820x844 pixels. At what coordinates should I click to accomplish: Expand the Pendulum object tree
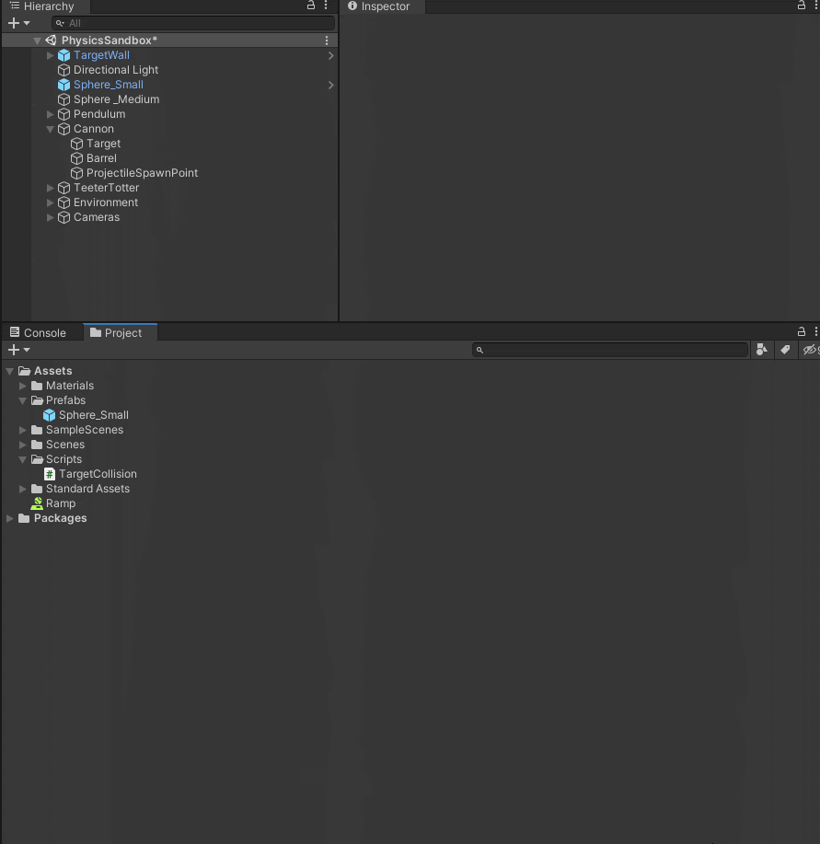click(51, 114)
